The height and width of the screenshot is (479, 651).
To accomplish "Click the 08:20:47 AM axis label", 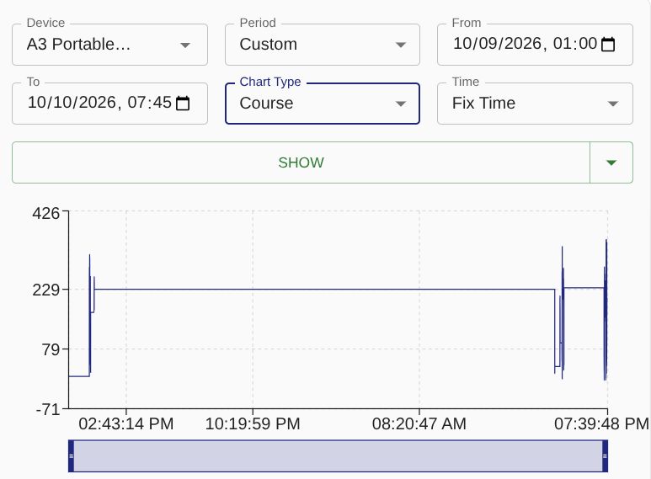I will point(419,423).
